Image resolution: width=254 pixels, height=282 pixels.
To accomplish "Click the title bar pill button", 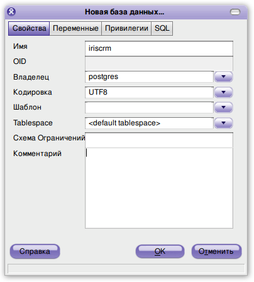I will coord(235,12).
